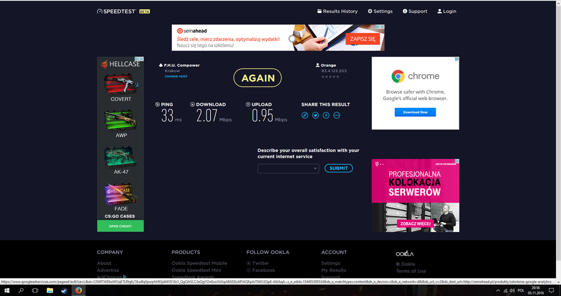Follow Ookla on Facebook footer link
Viewport: 561px width, 296px height.
point(261,270)
